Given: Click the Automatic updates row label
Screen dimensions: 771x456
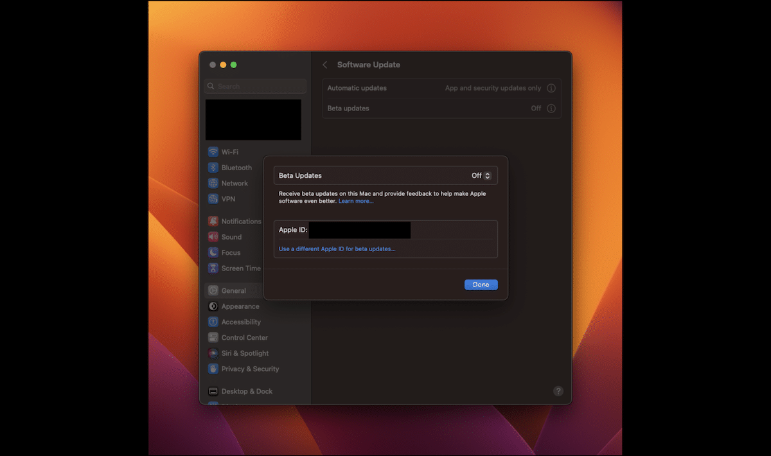Looking at the screenshot, I should click(357, 88).
